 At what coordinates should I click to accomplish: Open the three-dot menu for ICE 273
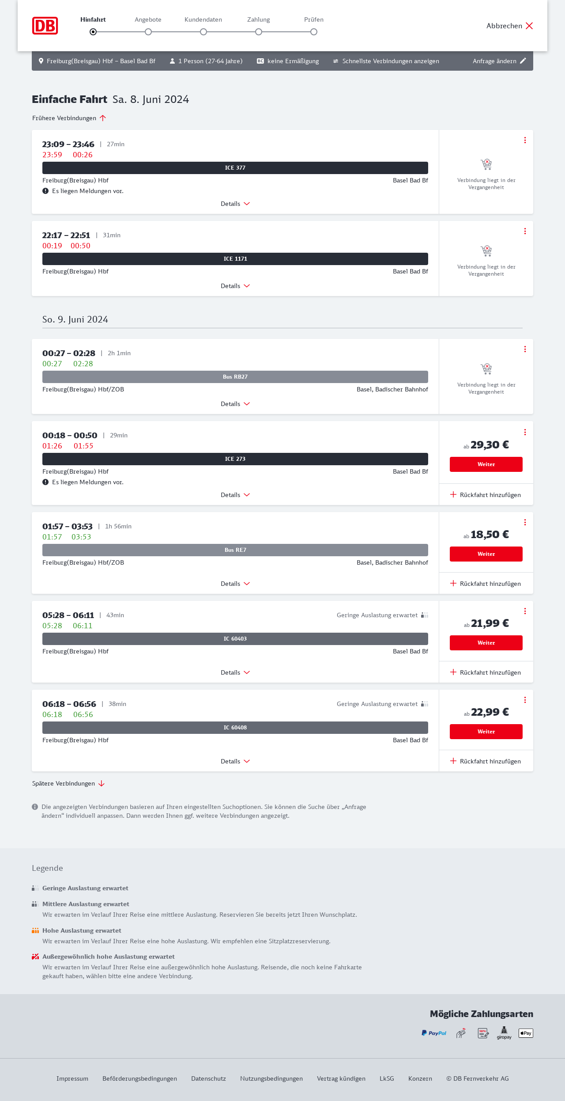(525, 432)
